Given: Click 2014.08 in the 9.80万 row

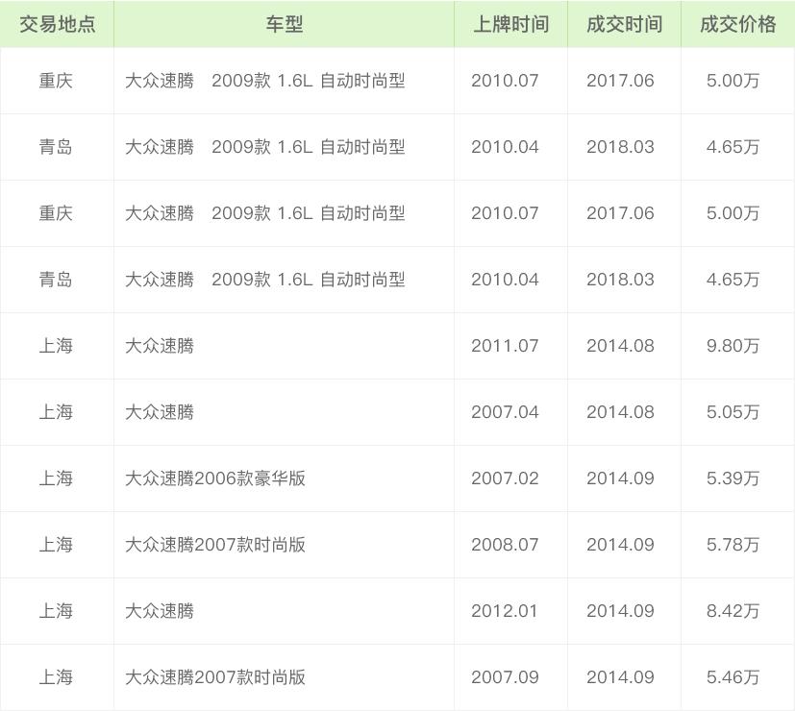Looking at the screenshot, I should pos(620,346).
